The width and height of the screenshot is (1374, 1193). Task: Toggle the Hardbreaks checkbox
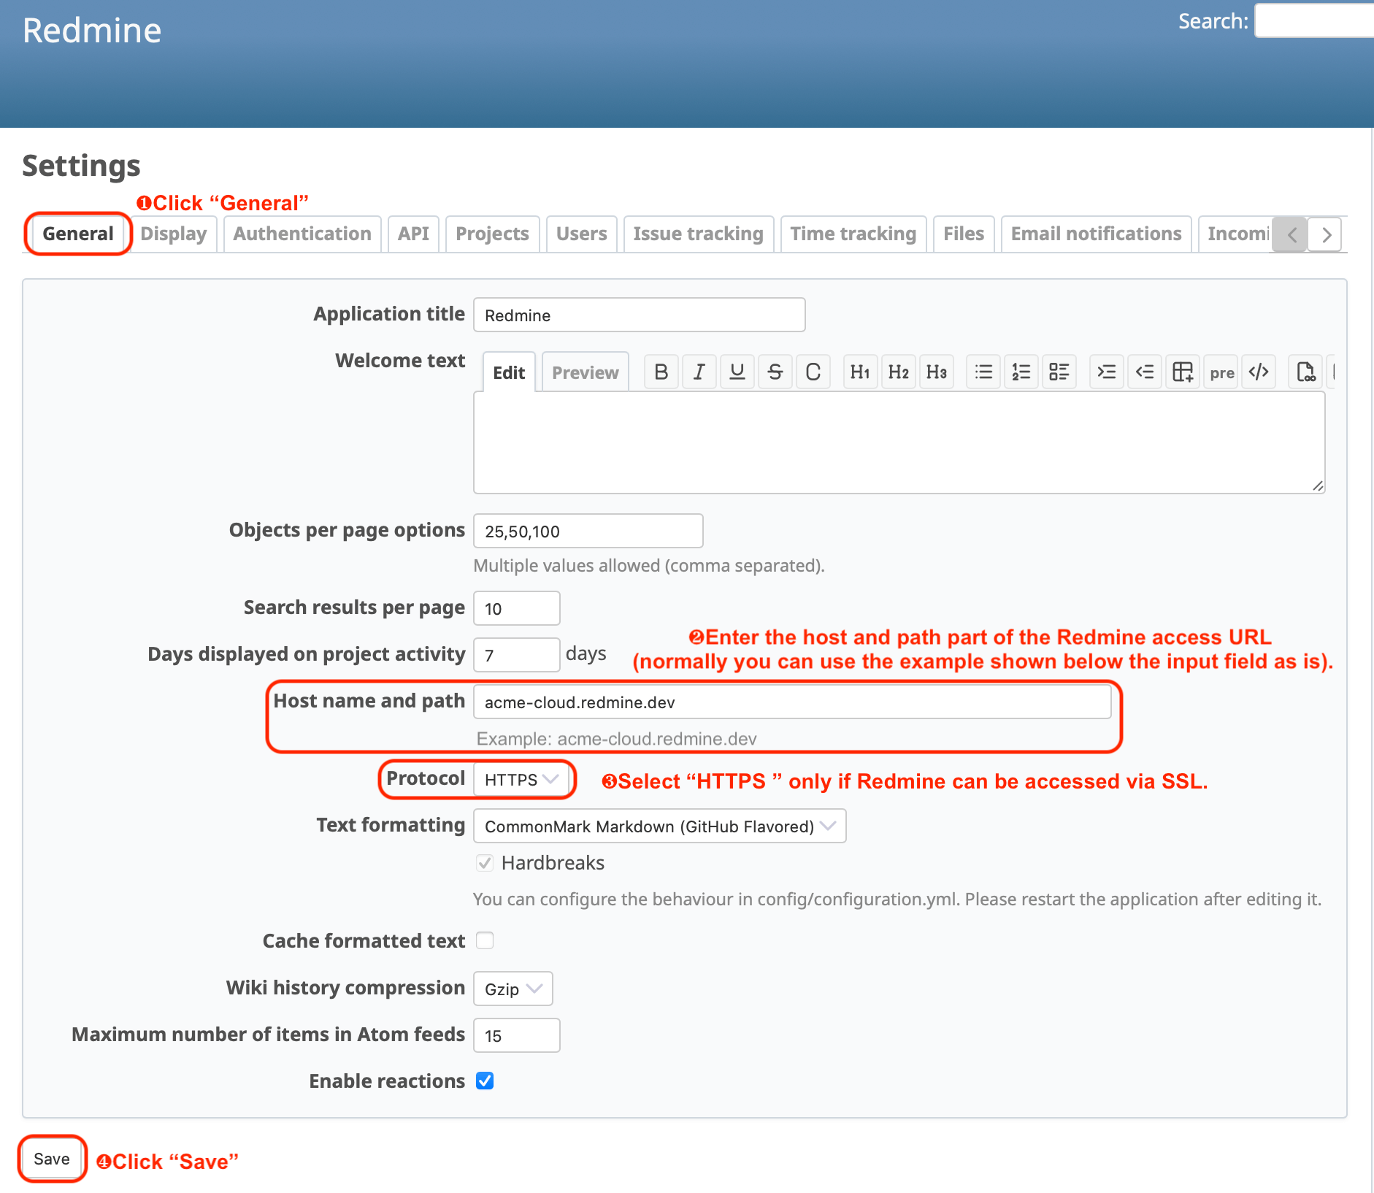[x=485, y=863]
